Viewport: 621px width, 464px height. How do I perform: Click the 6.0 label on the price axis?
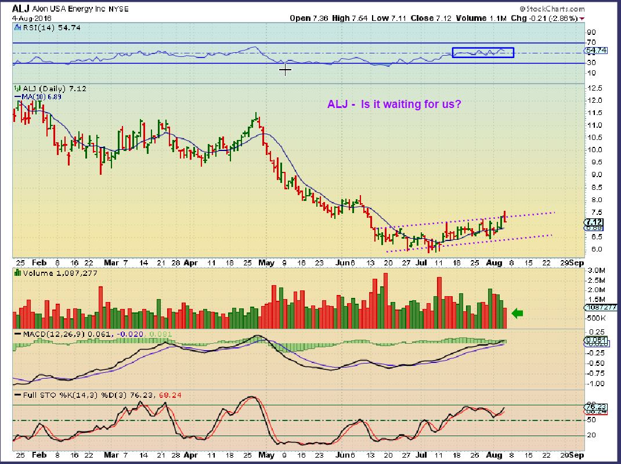597,249
